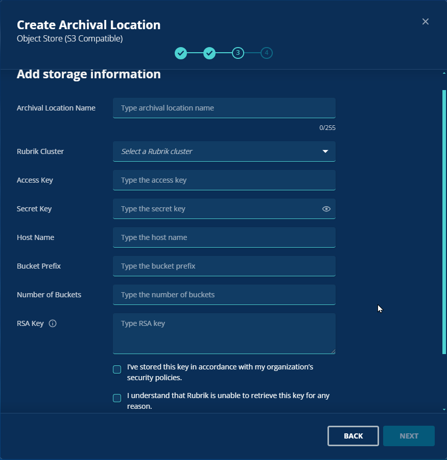Click the Rubrik cluster dropdown arrow
Viewport: 447px width, 460px height.
point(325,151)
